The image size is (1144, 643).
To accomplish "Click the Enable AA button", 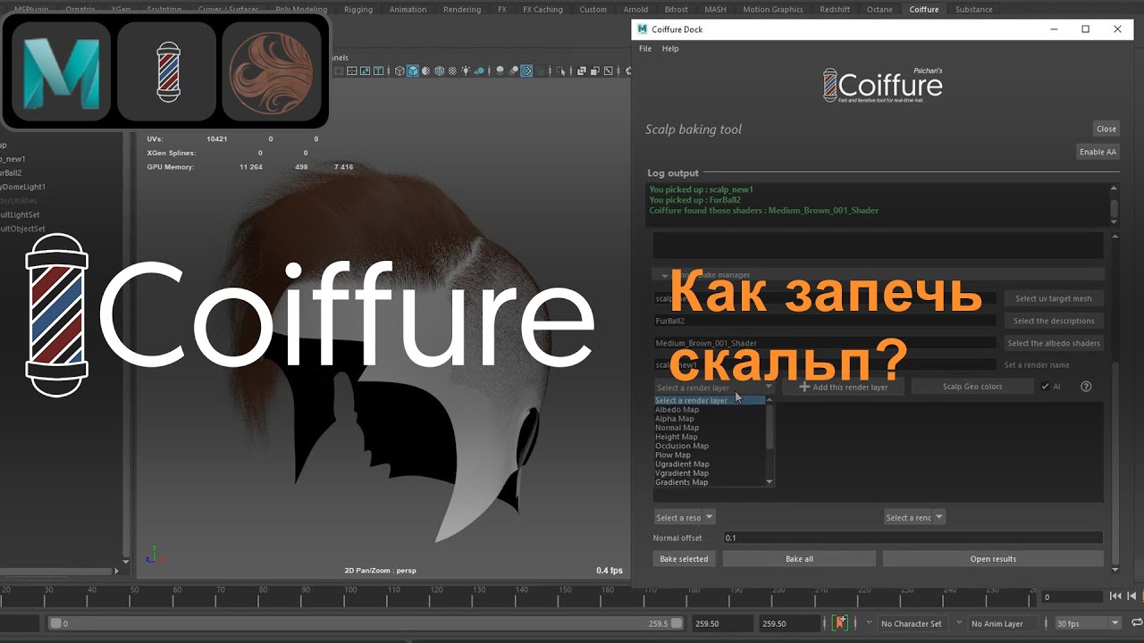I will pos(1098,152).
